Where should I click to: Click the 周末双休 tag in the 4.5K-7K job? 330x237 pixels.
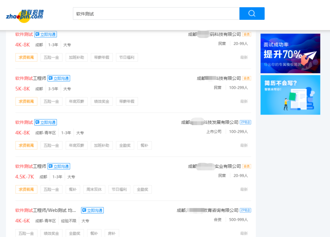(x=94, y=189)
